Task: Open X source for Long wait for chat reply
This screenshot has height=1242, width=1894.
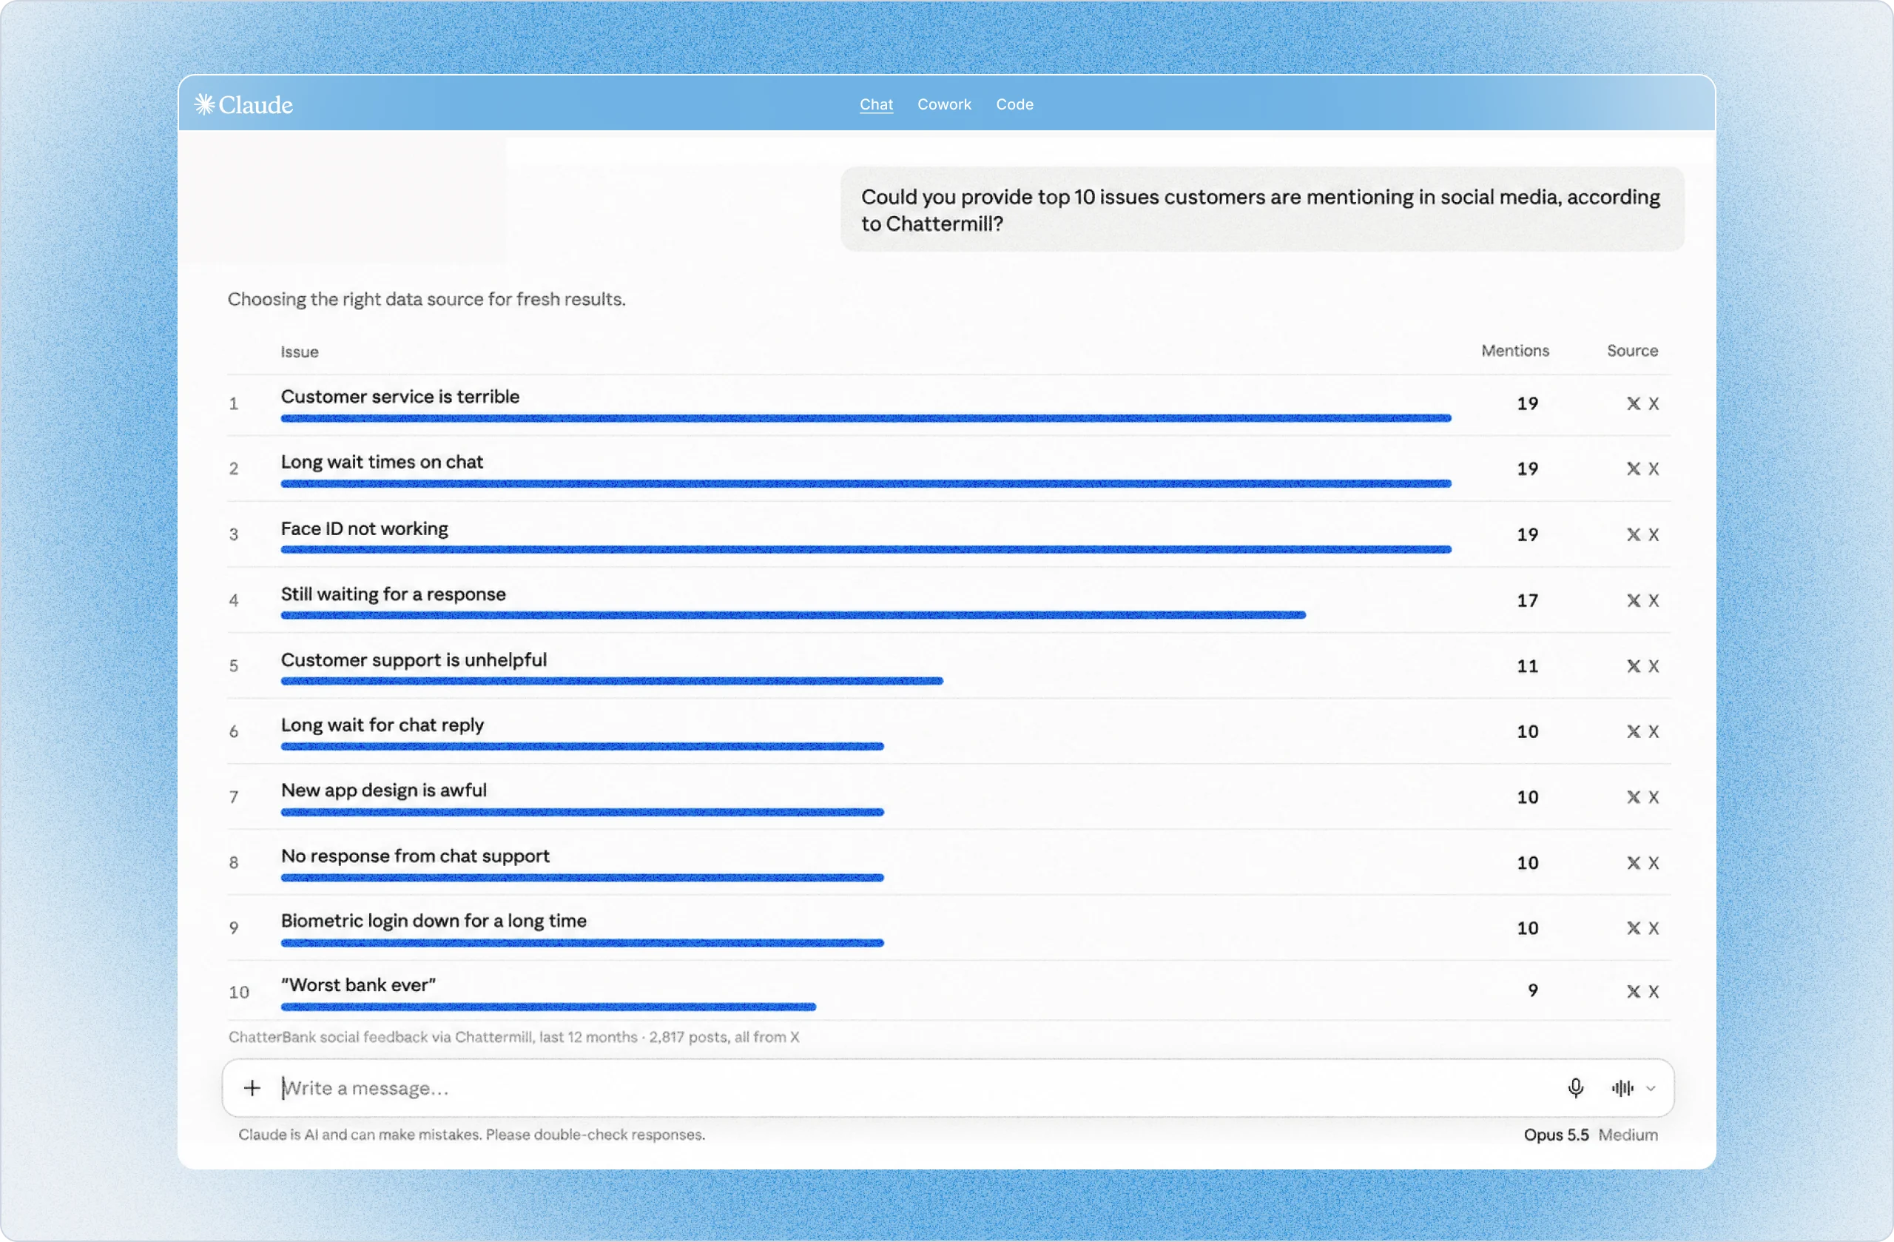Action: (1642, 732)
